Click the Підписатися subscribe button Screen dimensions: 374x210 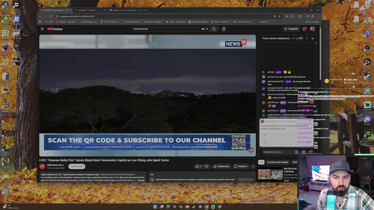tap(77, 166)
